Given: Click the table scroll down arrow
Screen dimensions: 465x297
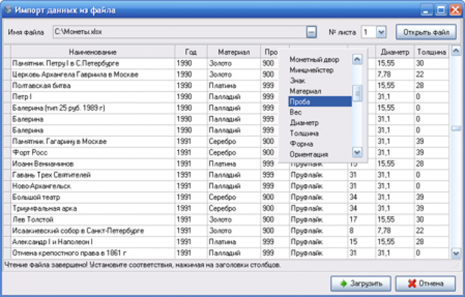Looking at the screenshot, I should tap(456, 254).
